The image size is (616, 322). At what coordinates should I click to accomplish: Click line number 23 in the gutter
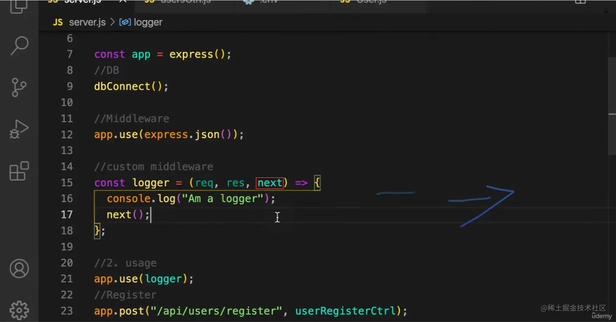click(x=67, y=311)
